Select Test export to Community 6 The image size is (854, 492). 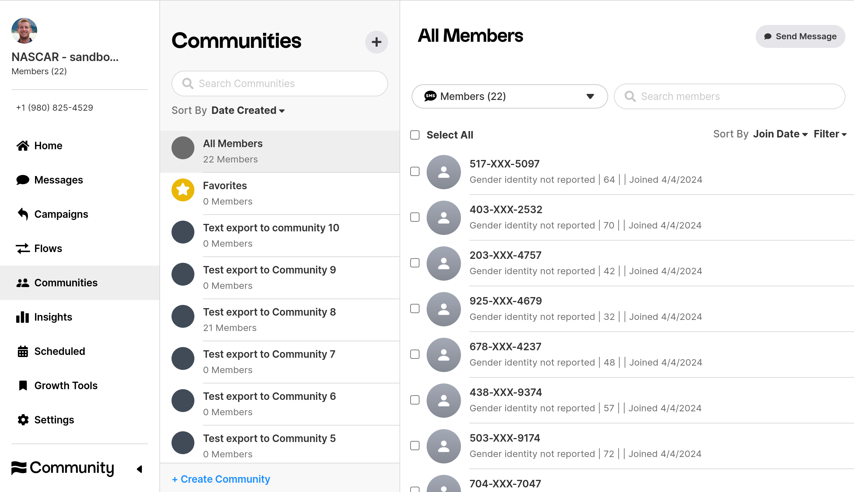(x=280, y=404)
